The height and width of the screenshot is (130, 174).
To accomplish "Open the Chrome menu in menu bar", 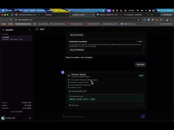I will click(x=9, y=10).
